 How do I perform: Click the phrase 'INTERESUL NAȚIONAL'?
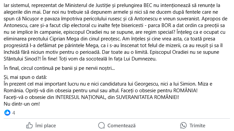[81, 97]
